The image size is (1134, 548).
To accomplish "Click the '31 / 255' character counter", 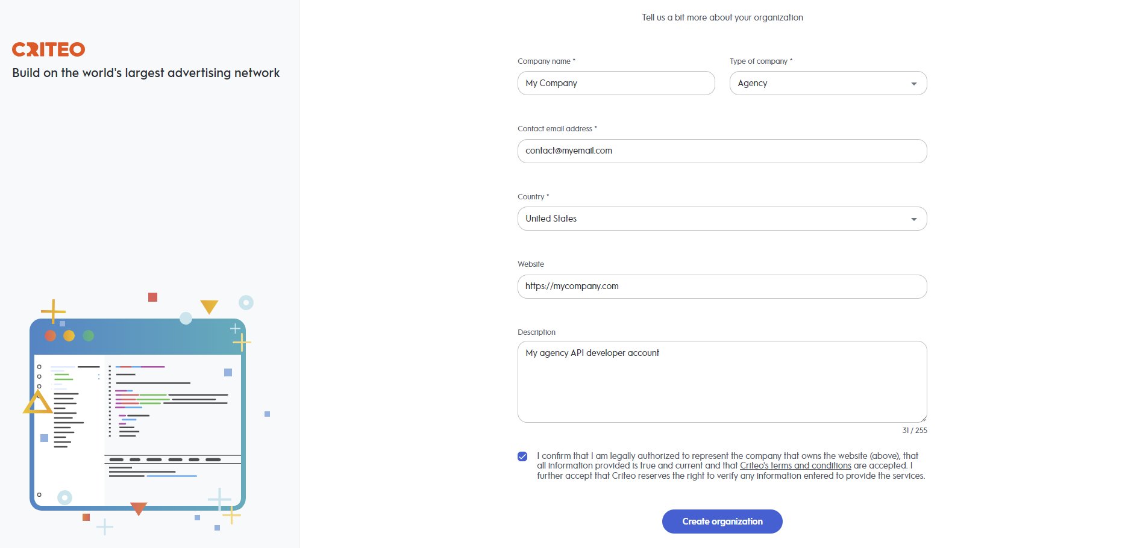I will tap(914, 431).
